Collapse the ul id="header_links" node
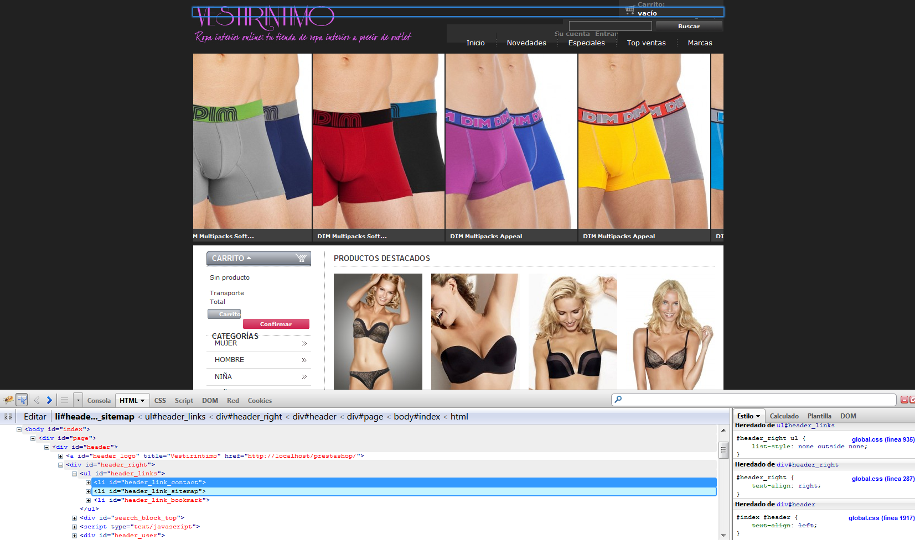The height and width of the screenshot is (540, 915). pos(74,474)
